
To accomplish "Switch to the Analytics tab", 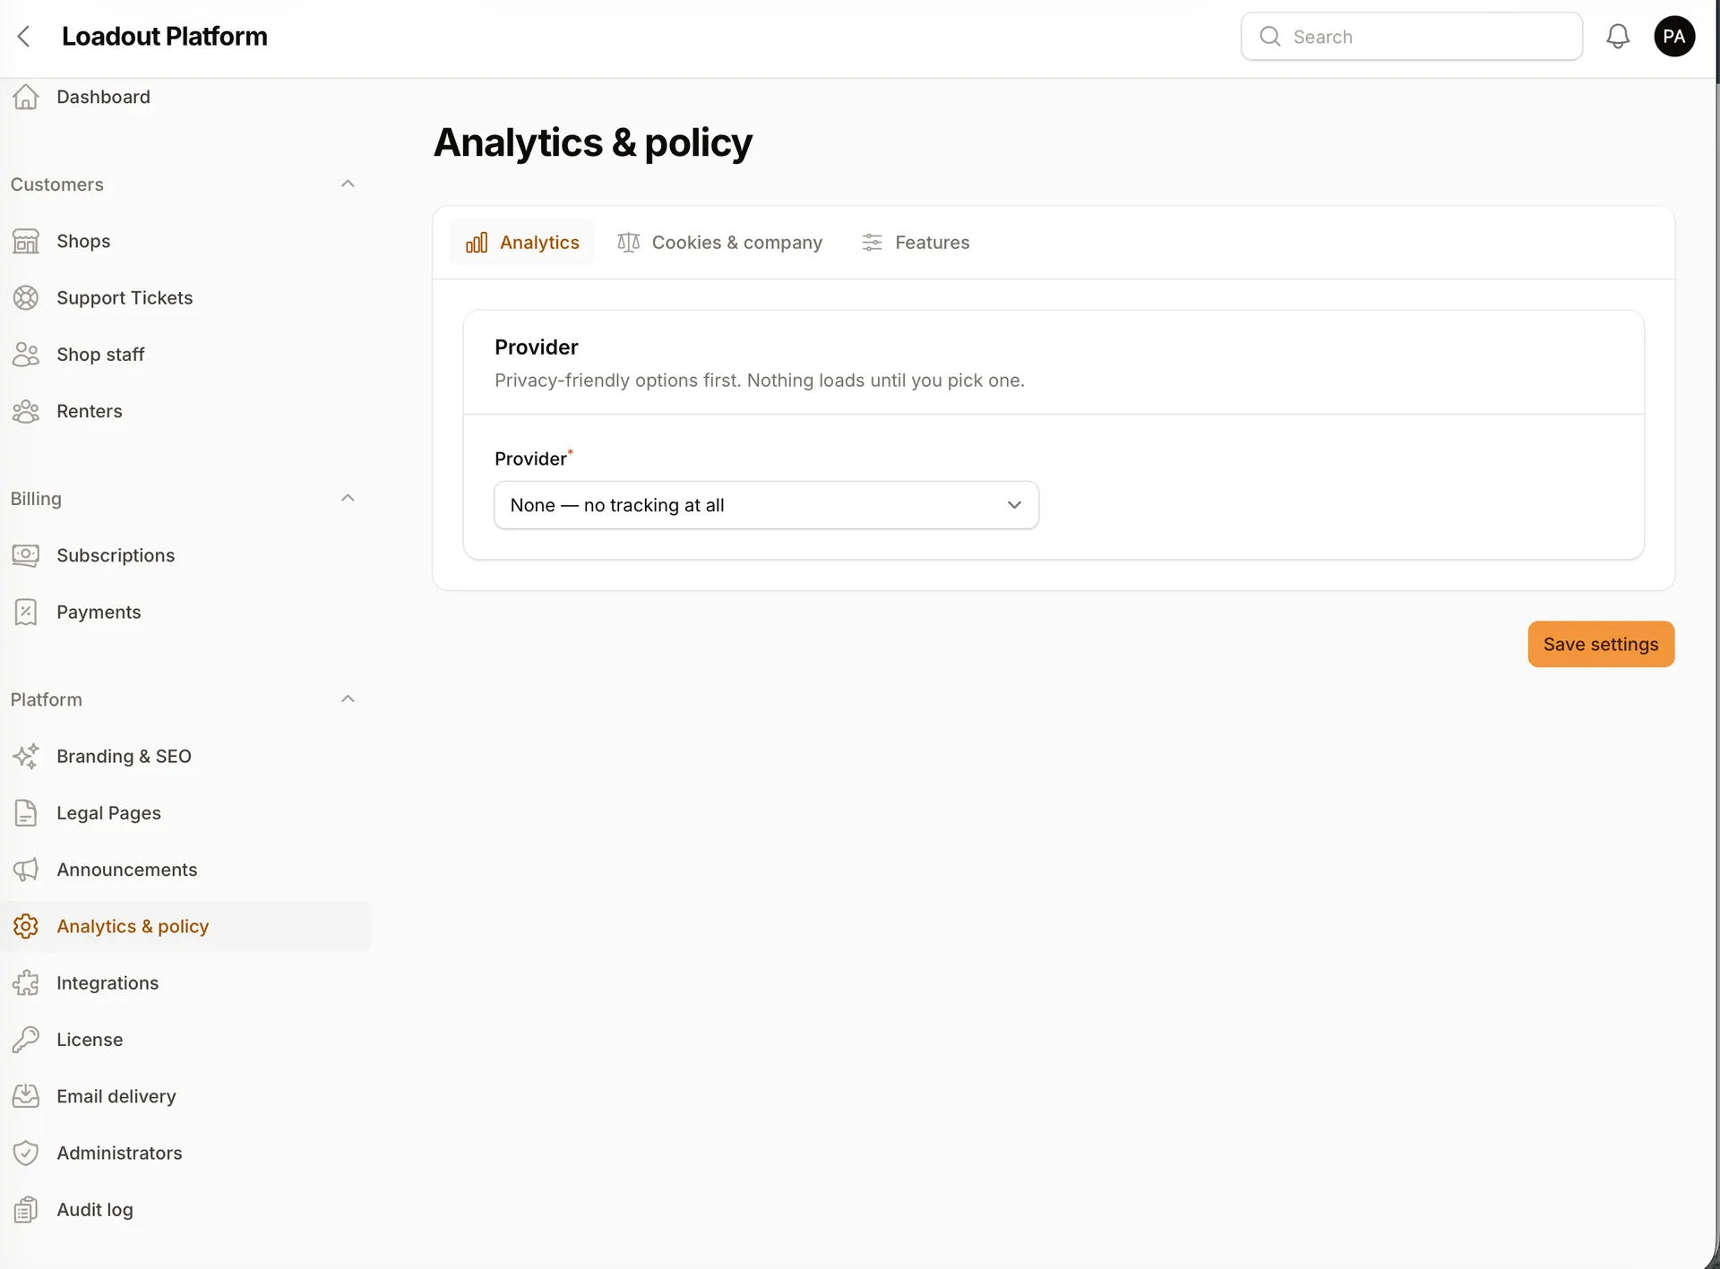I will (x=522, y=243).
